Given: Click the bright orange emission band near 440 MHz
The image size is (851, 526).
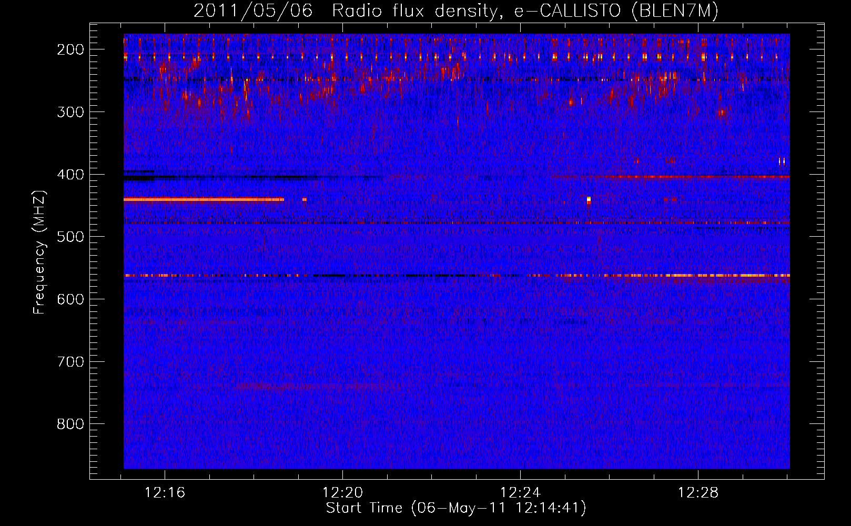Looking at the screenshot, I should click(204, 199).
